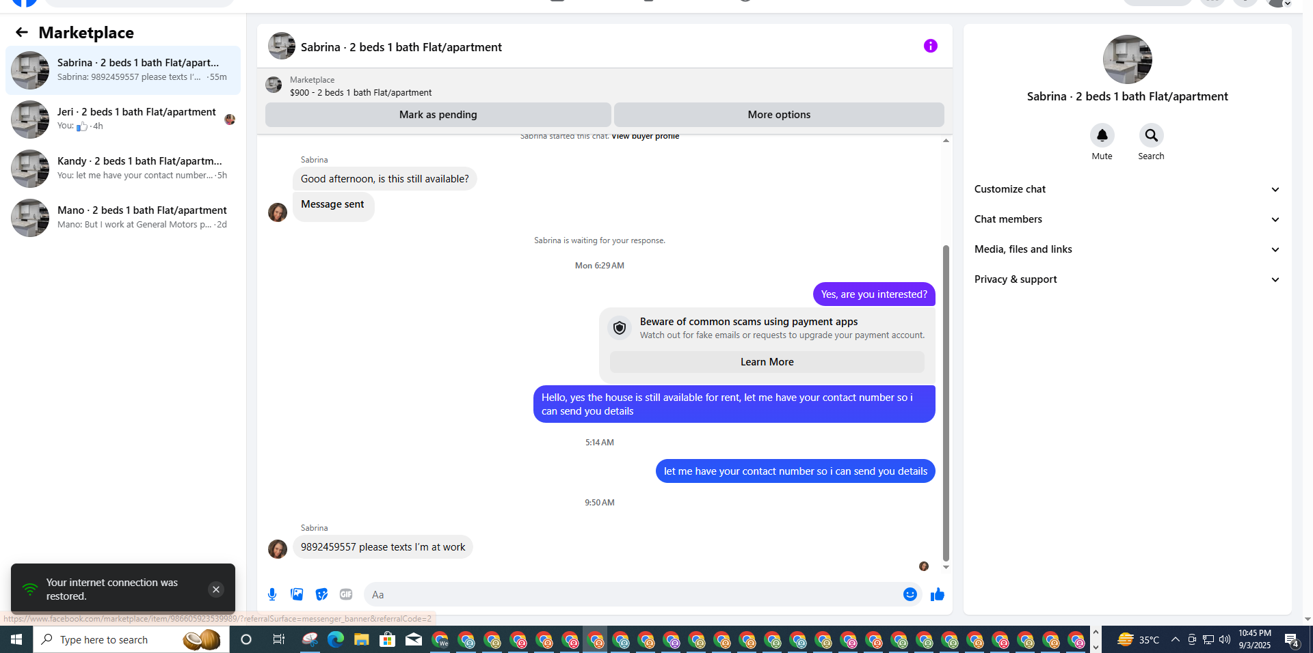This screenshot has height=653, width=1313.
Task: Expand the Chat members section
Action: (x=1127, y=219)
